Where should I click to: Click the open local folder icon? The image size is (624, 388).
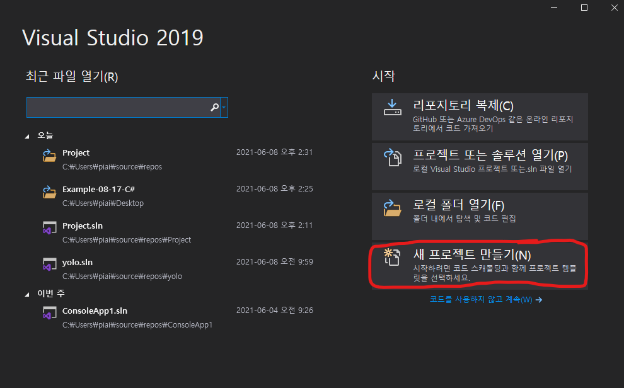(393, 208)
